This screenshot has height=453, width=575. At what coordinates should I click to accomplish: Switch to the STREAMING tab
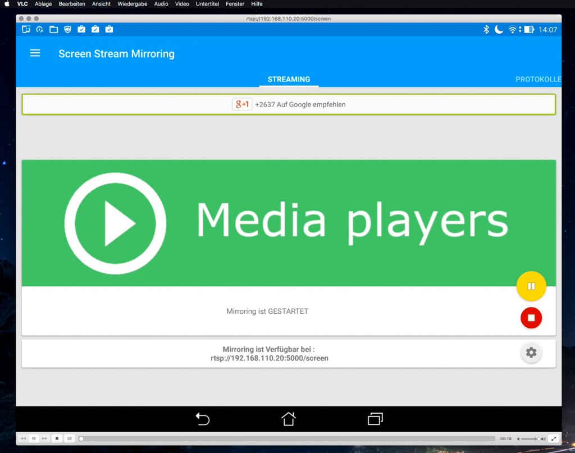point(289,79)
